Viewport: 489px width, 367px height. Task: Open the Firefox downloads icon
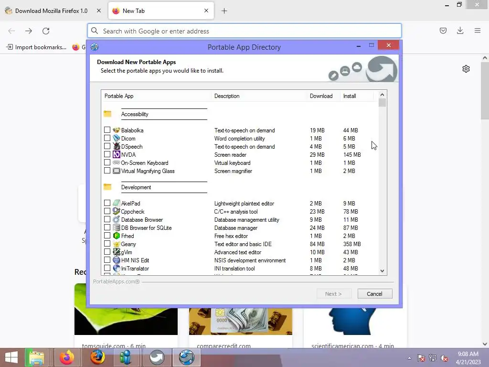coord(460,31)
